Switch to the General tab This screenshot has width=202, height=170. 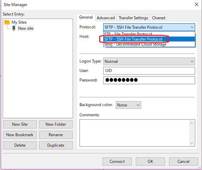[86, 17]
